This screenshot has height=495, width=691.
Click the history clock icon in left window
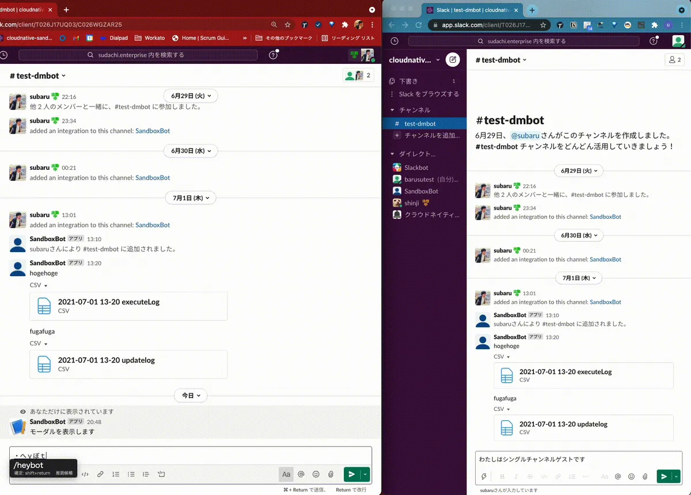point(3,55)
